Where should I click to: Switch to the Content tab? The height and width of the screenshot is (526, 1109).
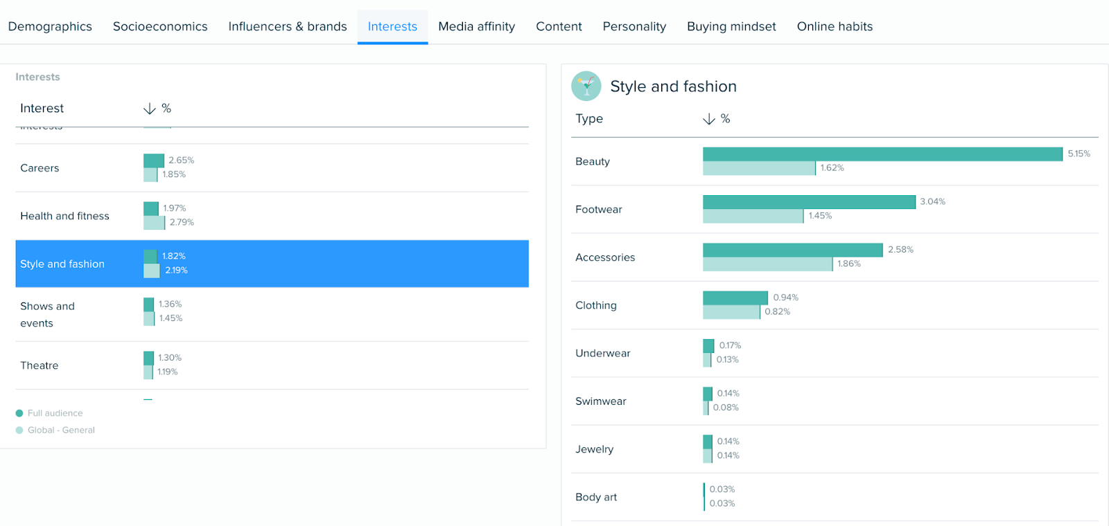559,26
